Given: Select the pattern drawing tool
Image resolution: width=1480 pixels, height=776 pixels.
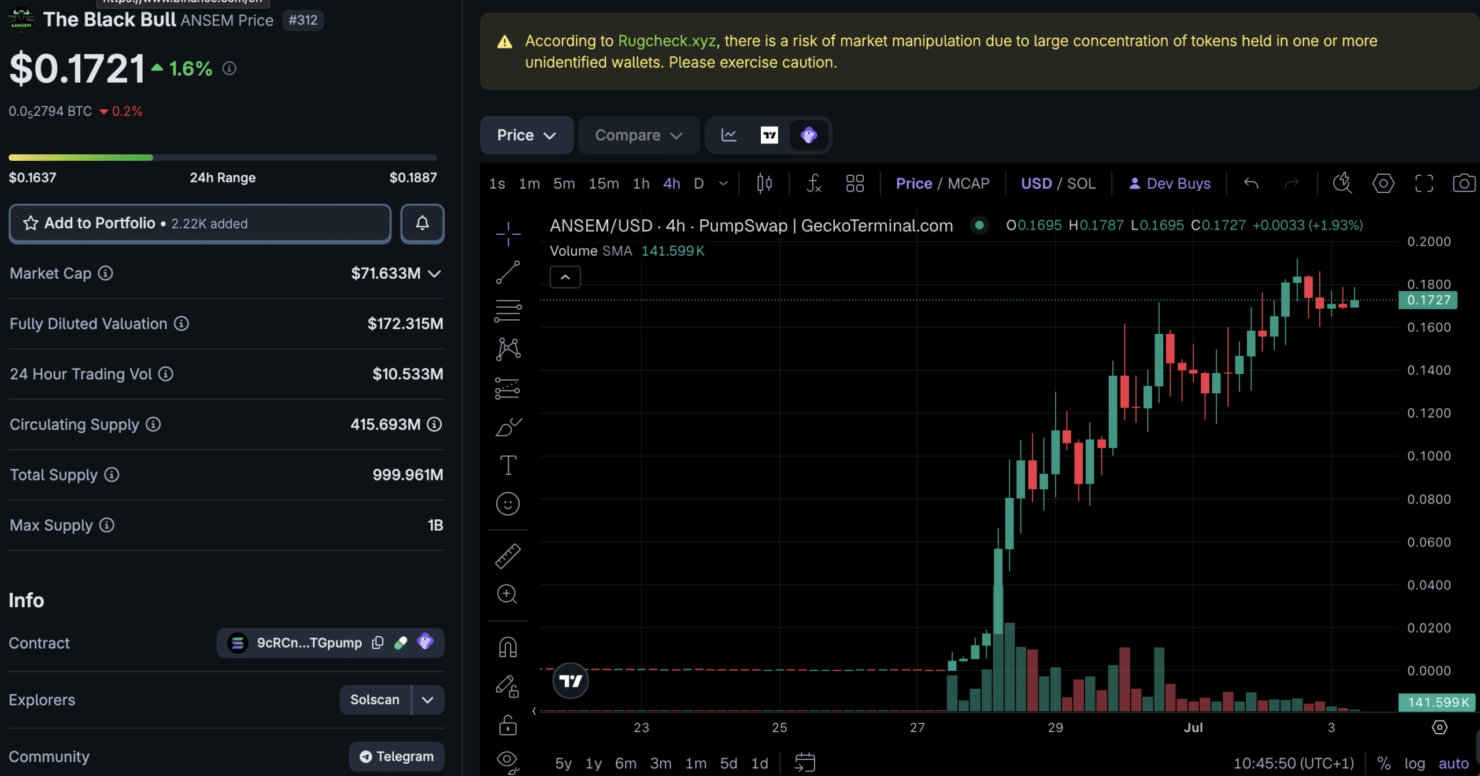Looking at the screenshot, I should [508, 349].
